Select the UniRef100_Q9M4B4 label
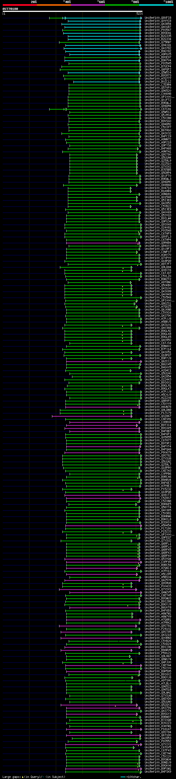This screenshot has width=176, height=779. coord(158,243)
